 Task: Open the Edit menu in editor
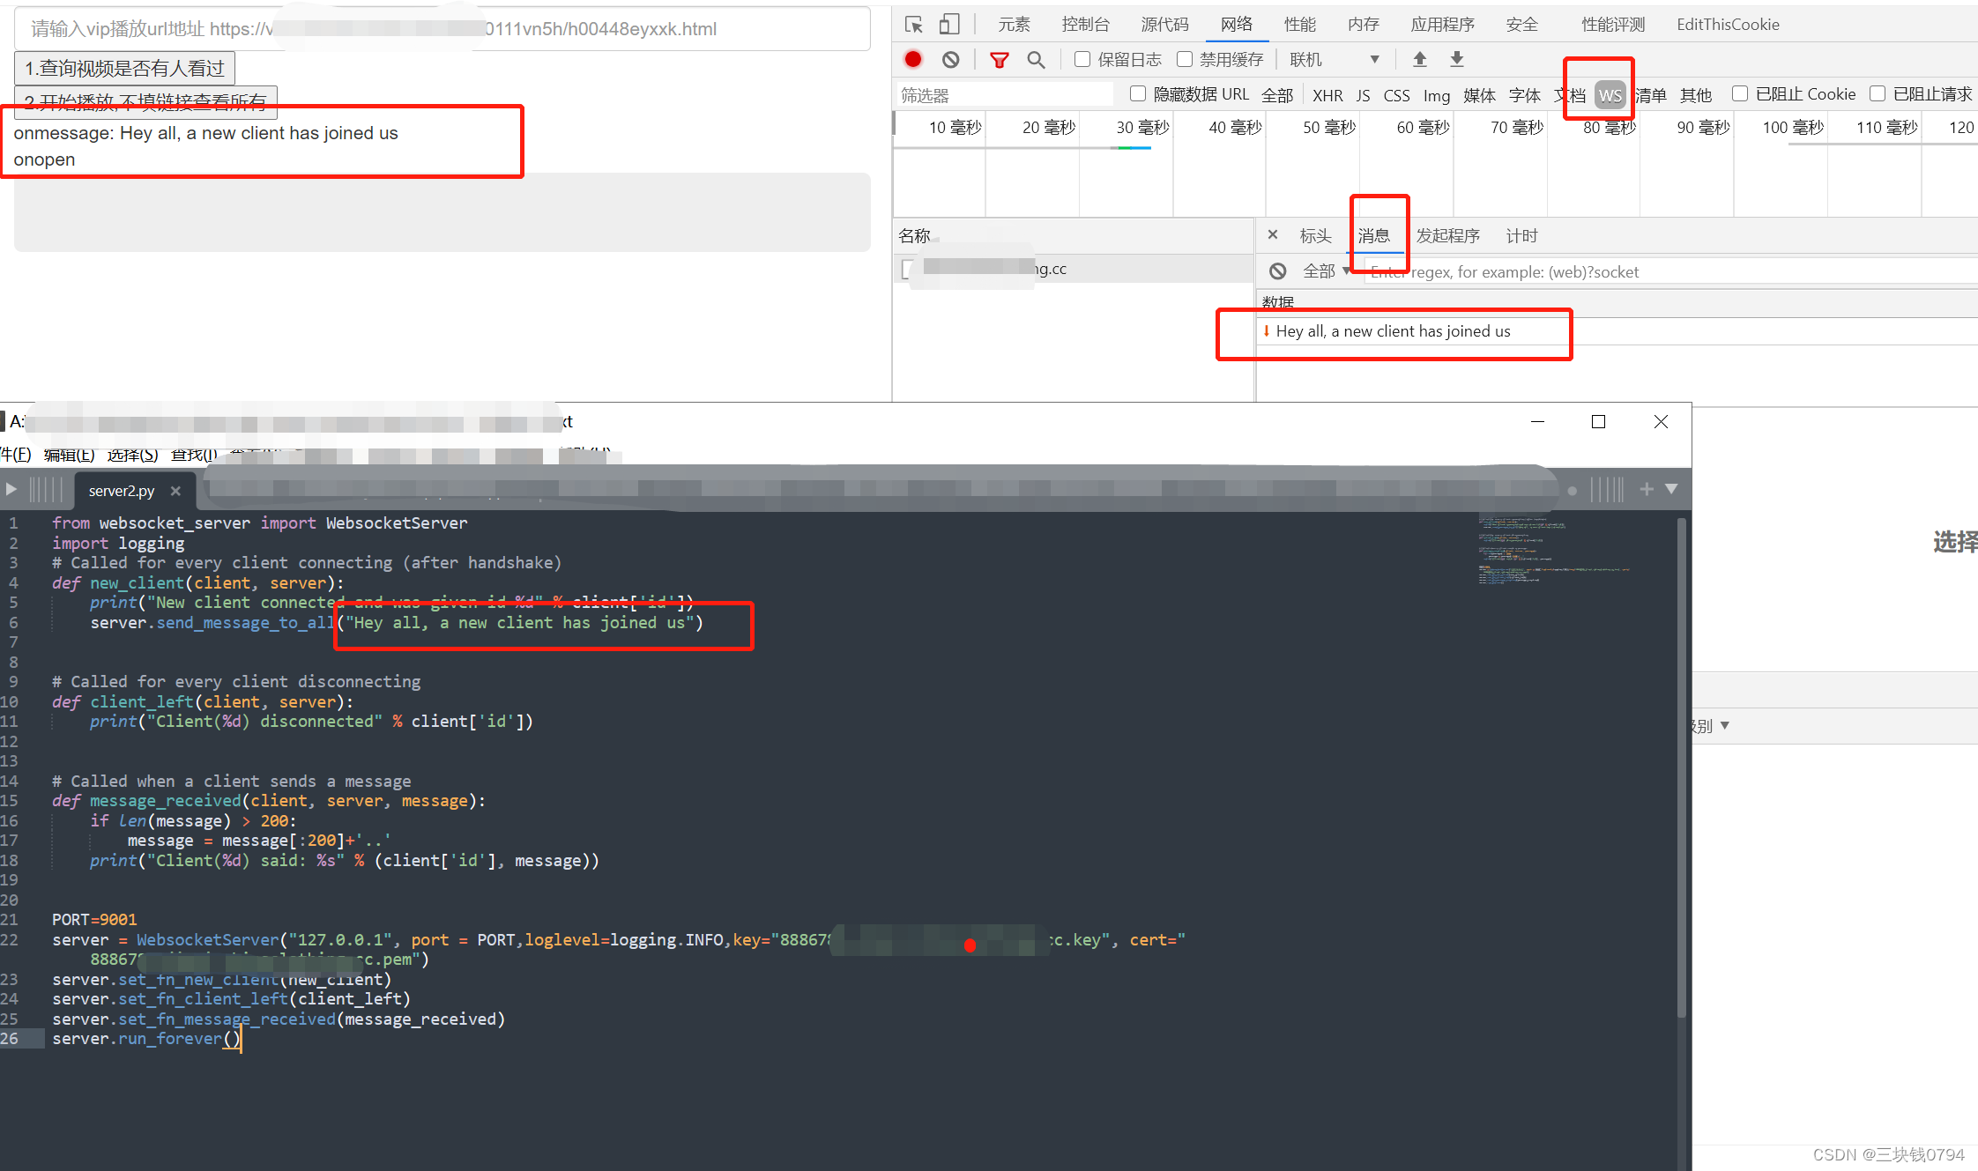69,455
